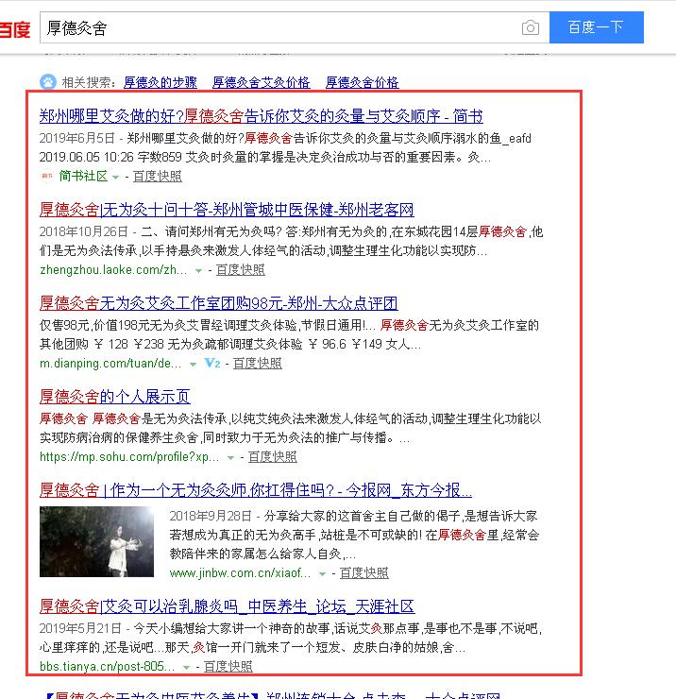Expand the dropdown arrow after 简书社区
The height and width of the screenshot is (699, 676).
(116, 177)
